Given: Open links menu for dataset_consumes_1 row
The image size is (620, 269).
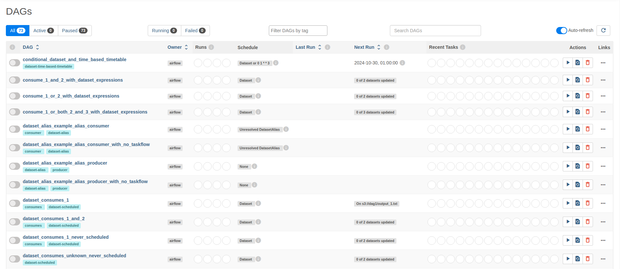Looking at the screenshot, I should pyautogui.click(x=603, y=204).
